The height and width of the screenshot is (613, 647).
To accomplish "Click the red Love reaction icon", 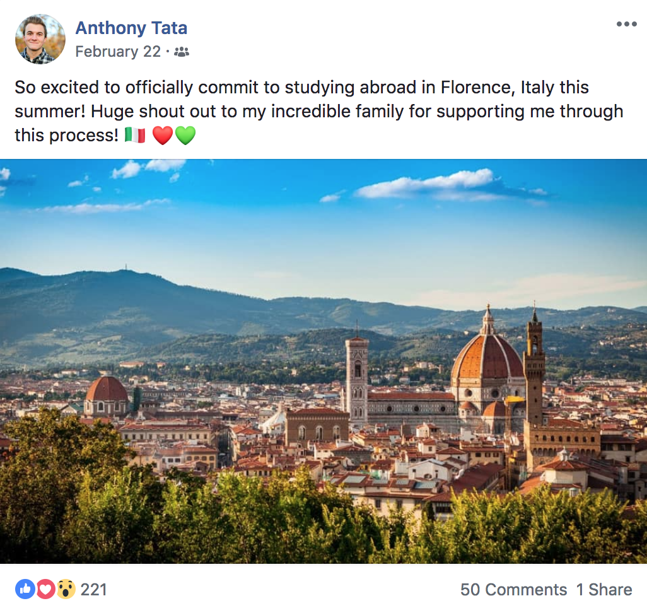I will click(45, 589).
